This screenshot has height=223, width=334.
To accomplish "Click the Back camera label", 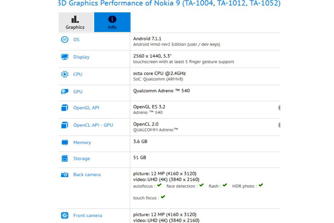I will [87, 174].
